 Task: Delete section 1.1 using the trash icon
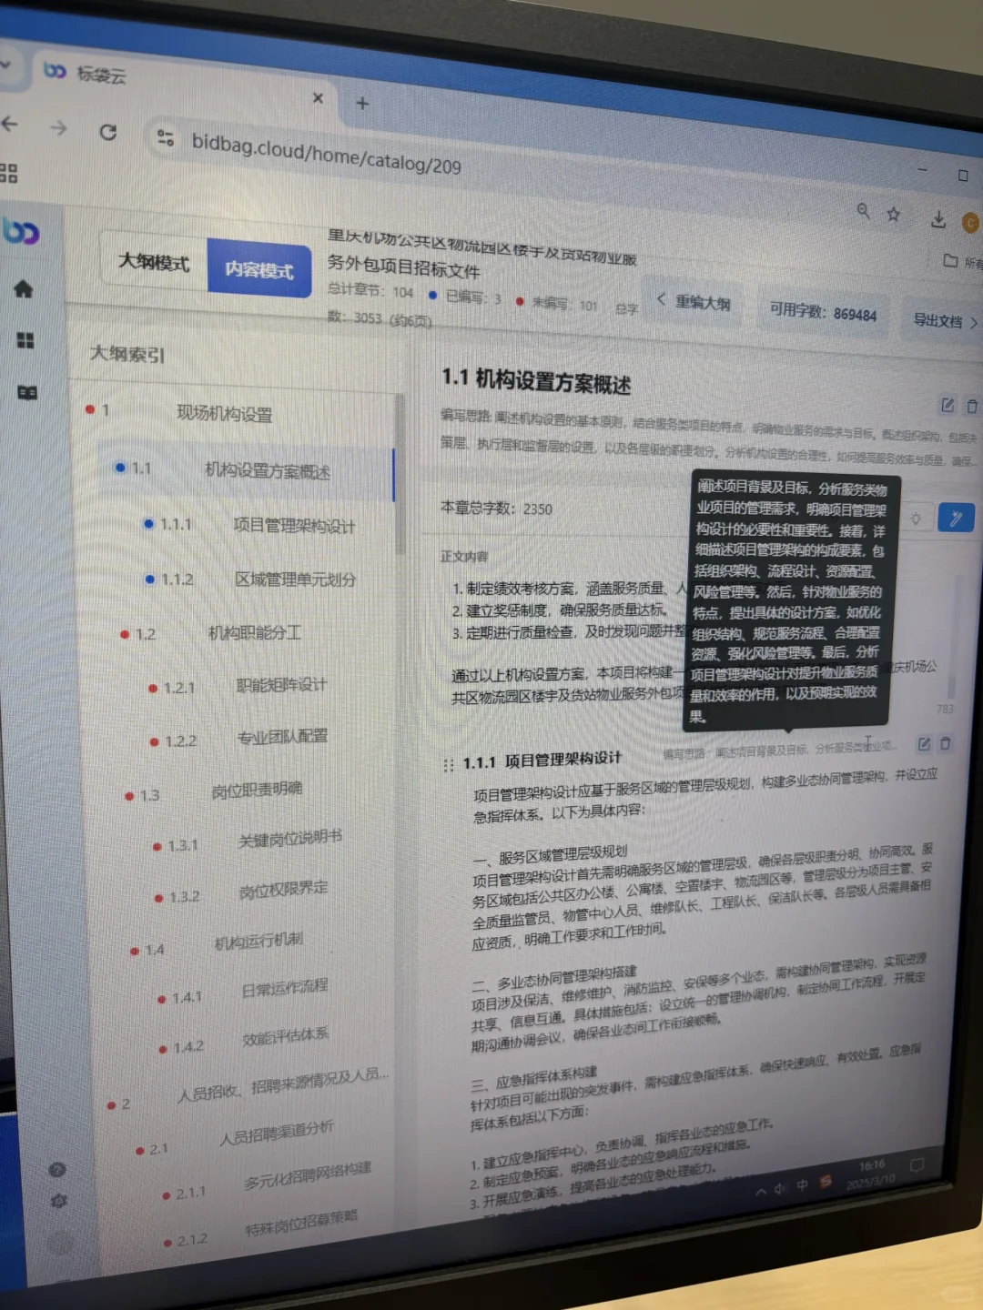[x=972, y=408]
